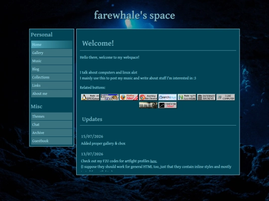This screenshot has height=201, width=269.
Task: Click the Internet Archive button badge
Action: click(x=206, y=97)
